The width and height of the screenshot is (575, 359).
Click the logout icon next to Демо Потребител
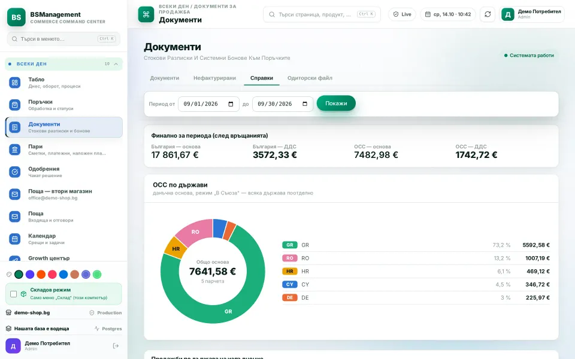pyautogui.click(x=116, y=346)
